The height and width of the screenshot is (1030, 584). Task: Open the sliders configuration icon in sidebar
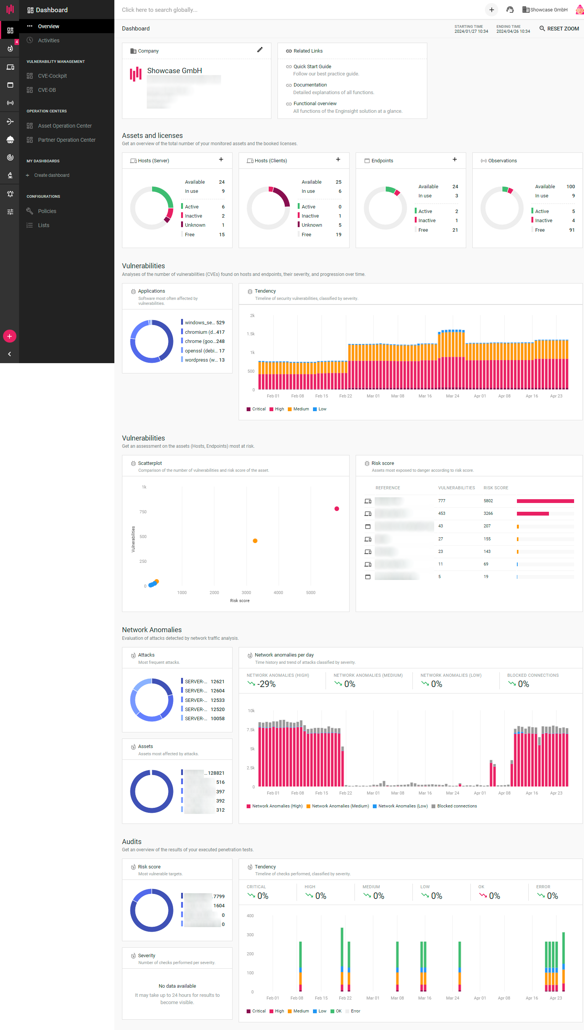(x=10, y=212)
